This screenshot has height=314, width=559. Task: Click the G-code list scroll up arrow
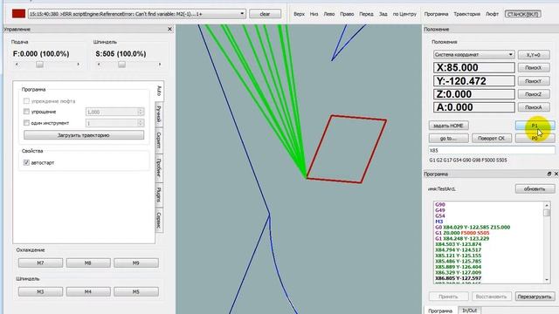coord(547,206)
